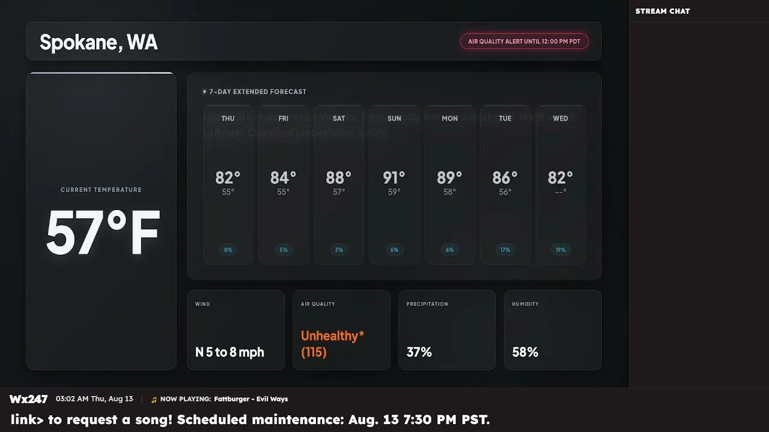Click the dot icon before 7-Day Extended Forecast
The image size is (769, 432).
tap(204, 92)
